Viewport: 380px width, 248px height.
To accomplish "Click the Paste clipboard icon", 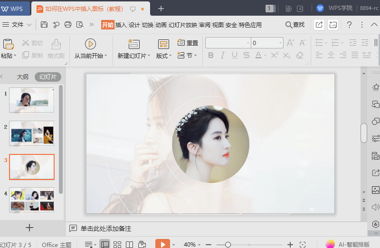I will pyautogui.click(x=8, y=44).
